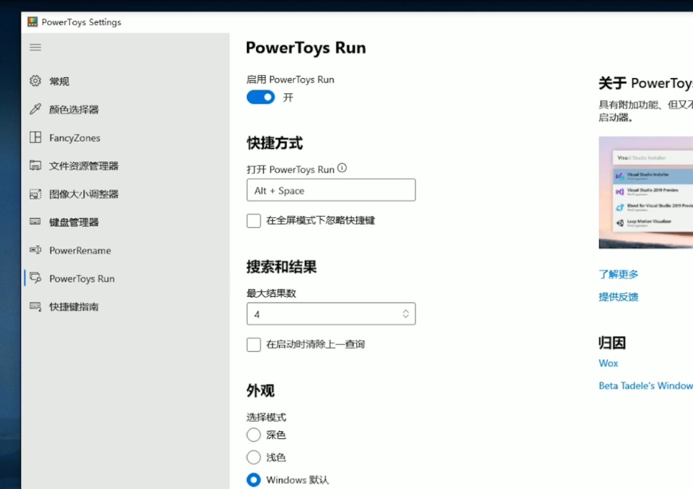Image resolution: width=693 pixels, height=489 pixels.
Task: Click the Image Resizer icon
Action: coord(35,194)
